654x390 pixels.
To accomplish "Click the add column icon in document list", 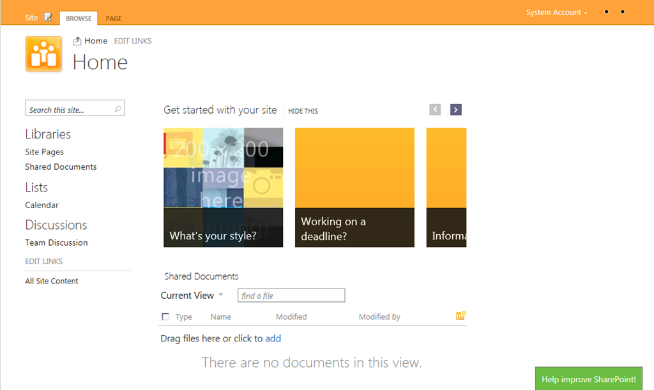I will click(x=460, y=316).
